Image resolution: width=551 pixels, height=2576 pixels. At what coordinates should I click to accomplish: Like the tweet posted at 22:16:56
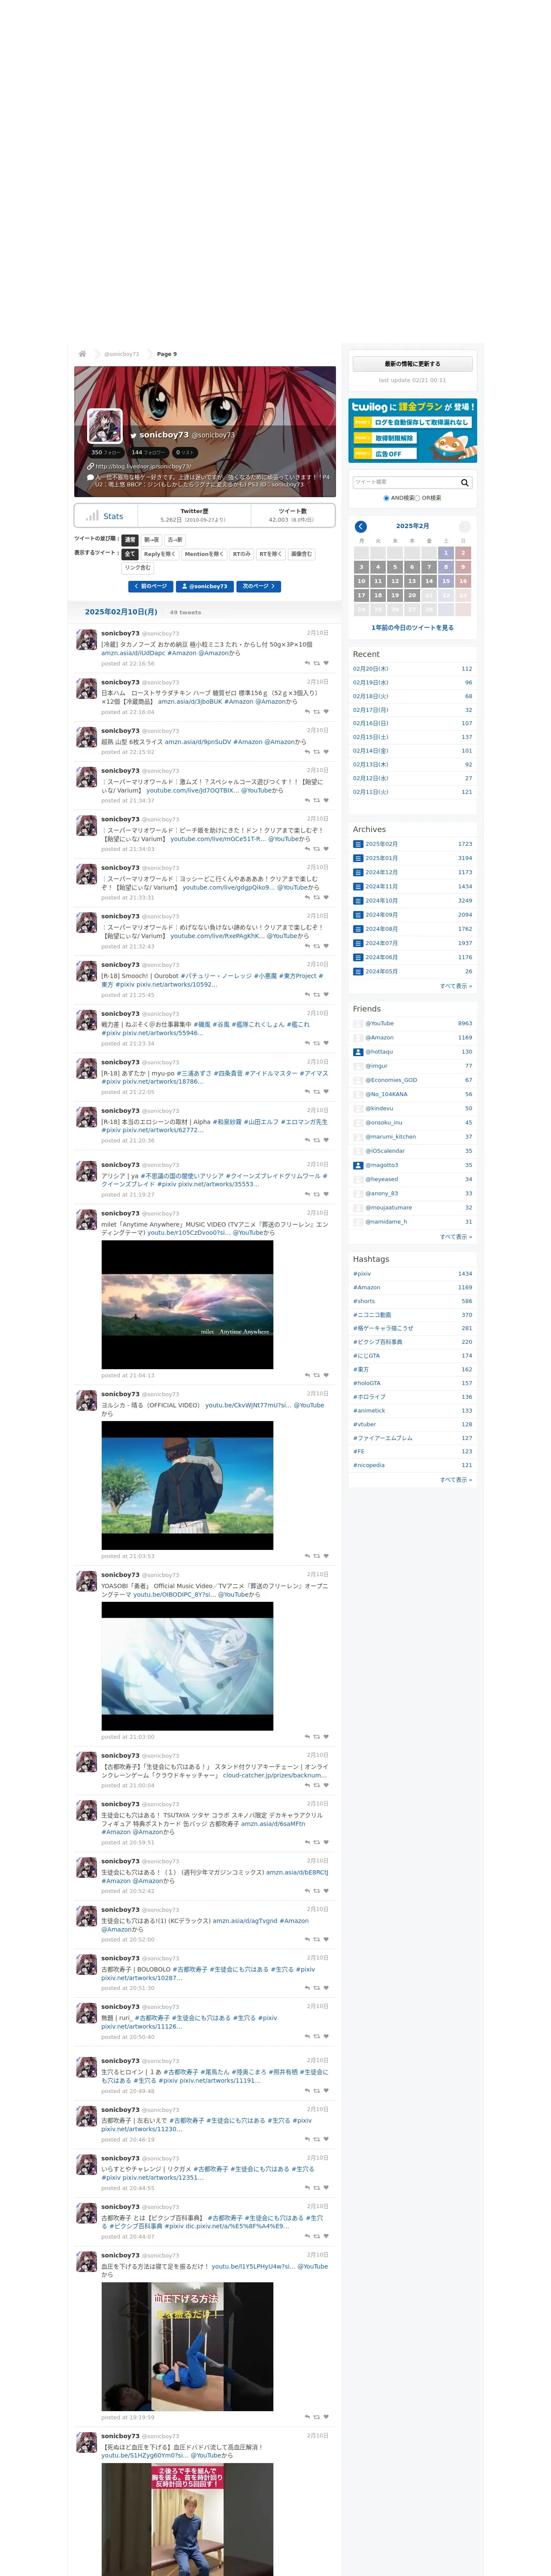326,663
